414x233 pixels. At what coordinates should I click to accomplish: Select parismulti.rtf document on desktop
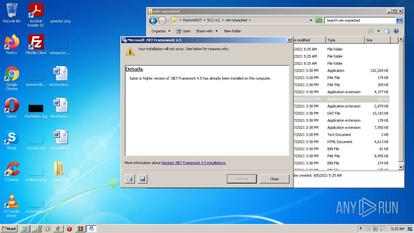point(60,140)
